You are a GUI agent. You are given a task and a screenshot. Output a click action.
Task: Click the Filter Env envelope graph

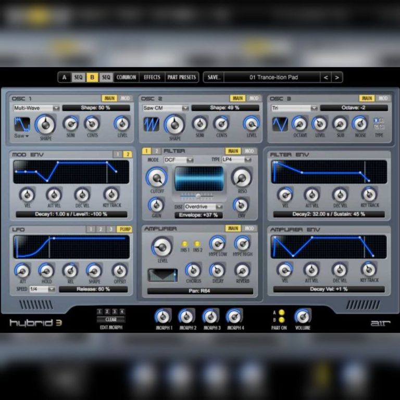click(x=329, y=172)
